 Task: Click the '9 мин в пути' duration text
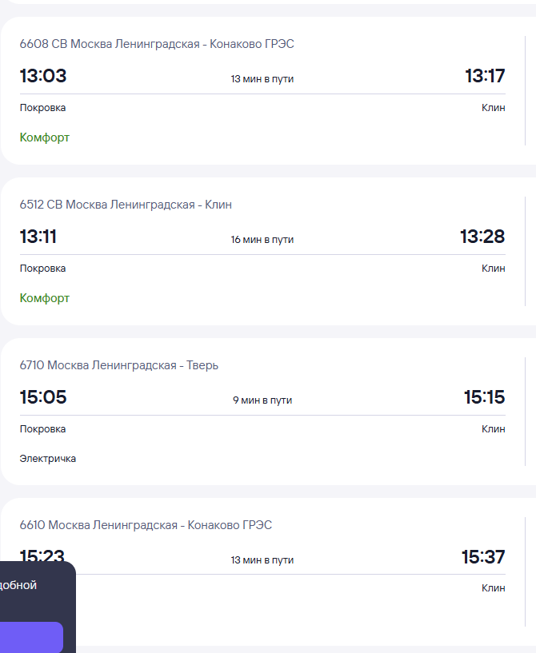(262, 400)
